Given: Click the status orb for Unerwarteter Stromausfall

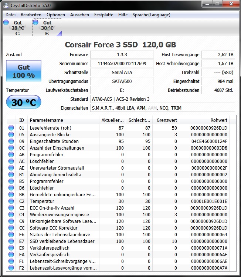Looking at the screenshot, I should 11,168.
